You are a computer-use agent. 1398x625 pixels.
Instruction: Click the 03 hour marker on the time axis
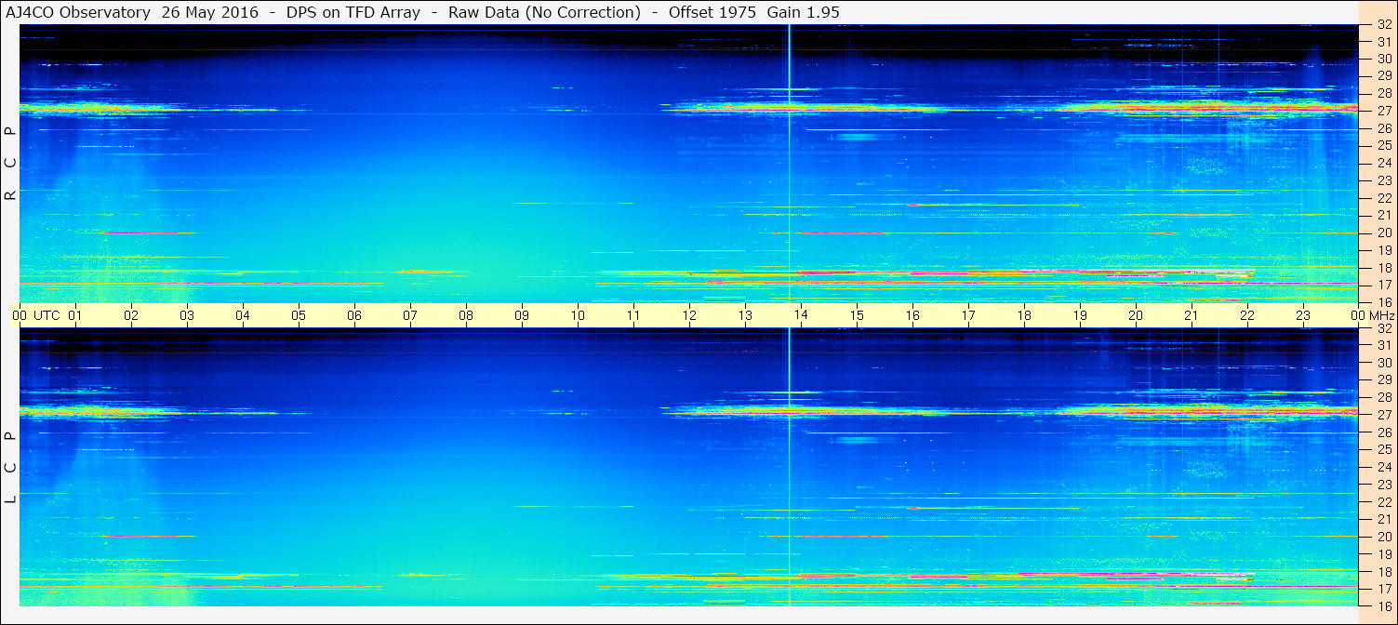pos(187,315)
